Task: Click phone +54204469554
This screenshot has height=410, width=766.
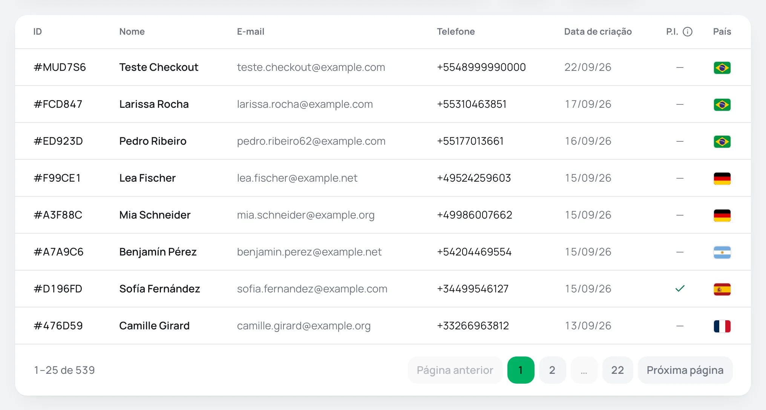Action: coord(474,252)
